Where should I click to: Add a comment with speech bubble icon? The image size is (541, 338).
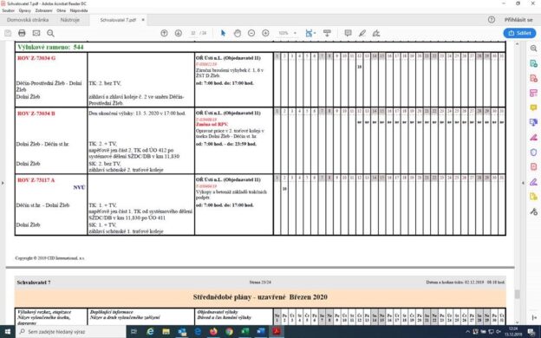coord(349,33)
